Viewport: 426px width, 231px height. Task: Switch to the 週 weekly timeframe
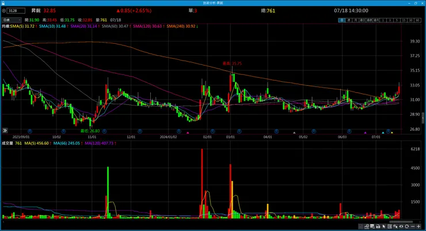(348, 20)
